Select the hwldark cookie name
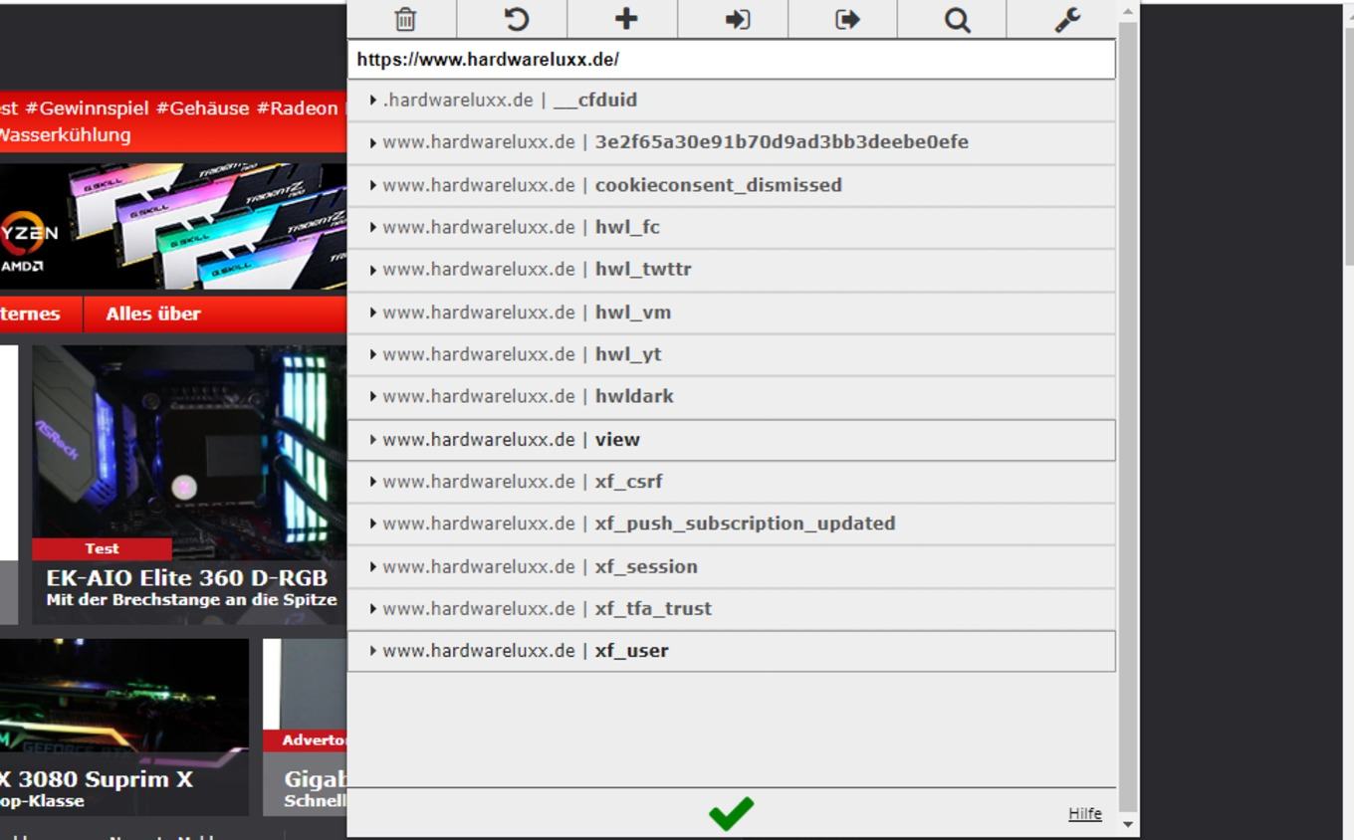Screen dimensions: 1354x840 (634, 396)
